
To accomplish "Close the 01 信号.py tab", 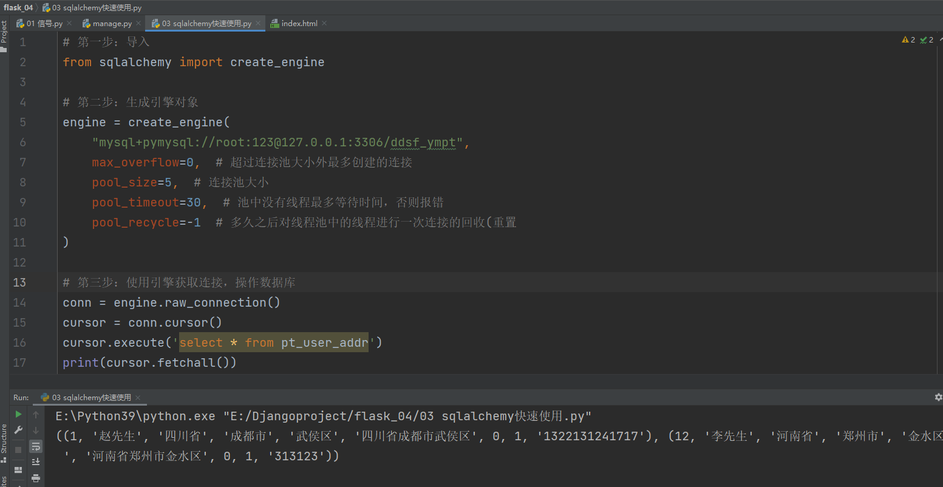I will pos(69,24).
